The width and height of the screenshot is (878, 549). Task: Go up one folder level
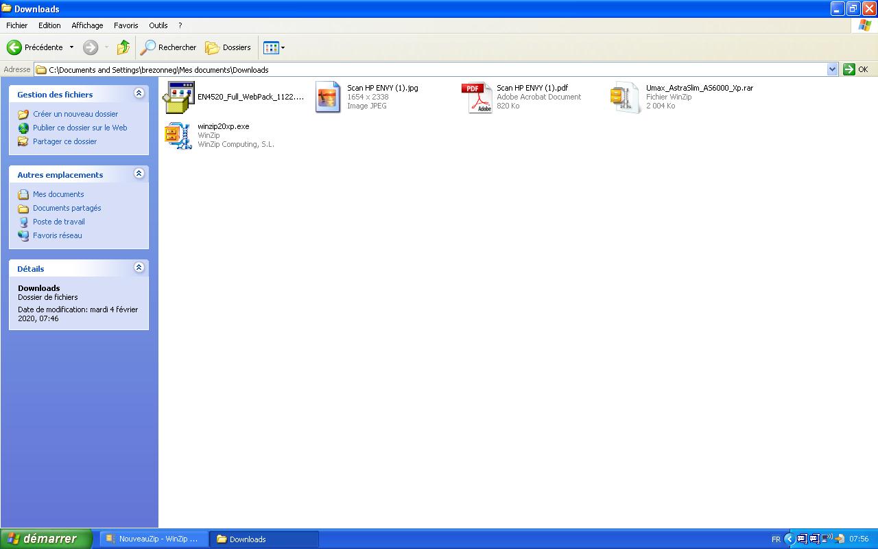pos(123,47)
